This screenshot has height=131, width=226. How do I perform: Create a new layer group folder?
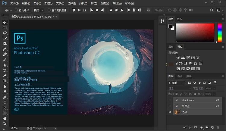click(x=207, y=127)
